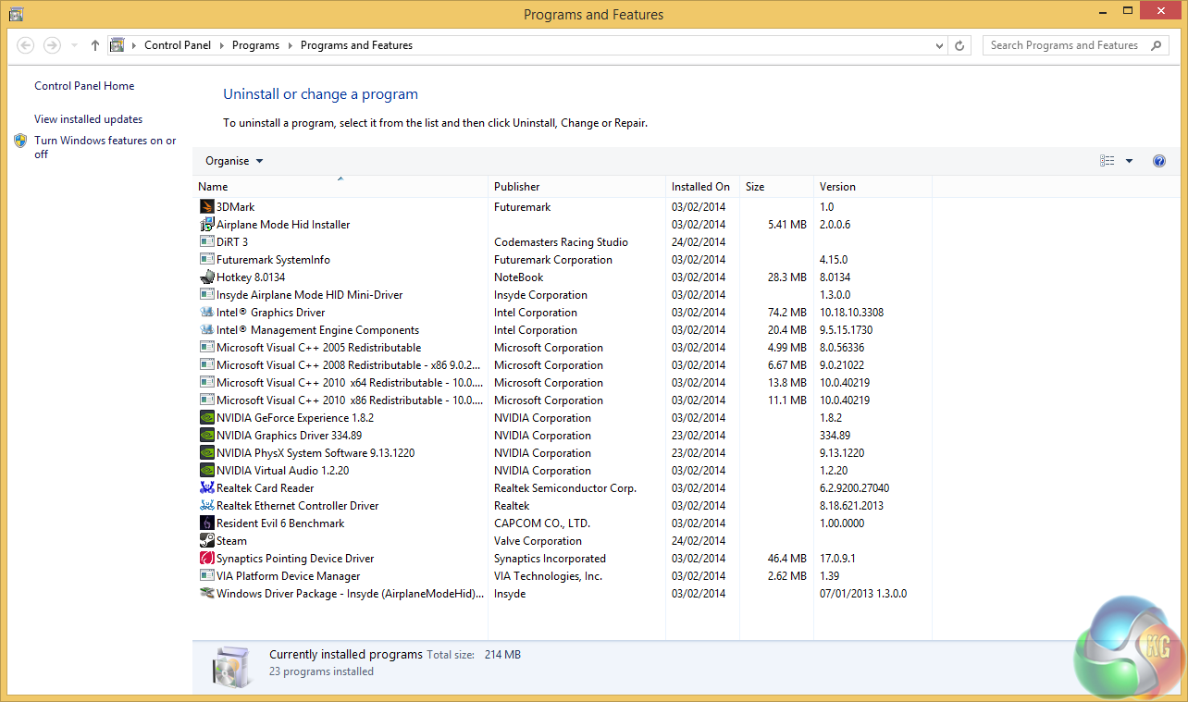Click the Realtek Card Reader icon
Viewport: 1188px width, 702px height.
207,488
